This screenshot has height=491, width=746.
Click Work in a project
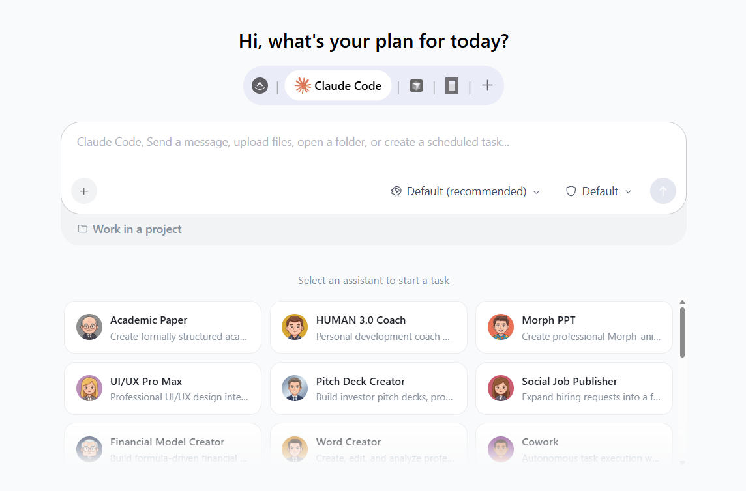coord(129,229)
